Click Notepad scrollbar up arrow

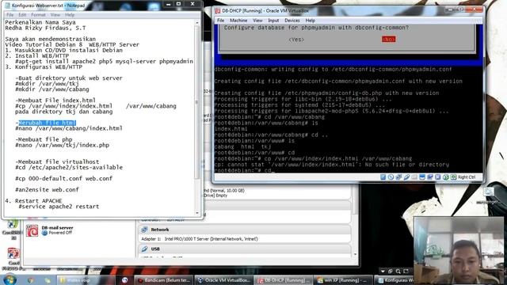pyautogui.click(x=197, y=23)
